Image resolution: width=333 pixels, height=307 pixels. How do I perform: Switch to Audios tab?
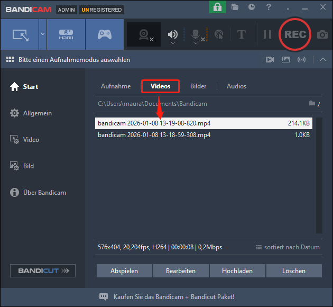(236, 86)
